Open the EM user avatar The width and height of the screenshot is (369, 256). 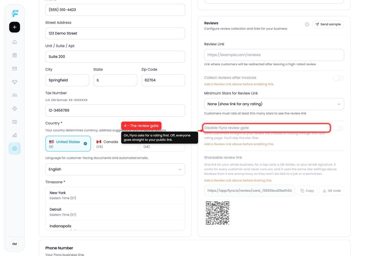(14, 244)
